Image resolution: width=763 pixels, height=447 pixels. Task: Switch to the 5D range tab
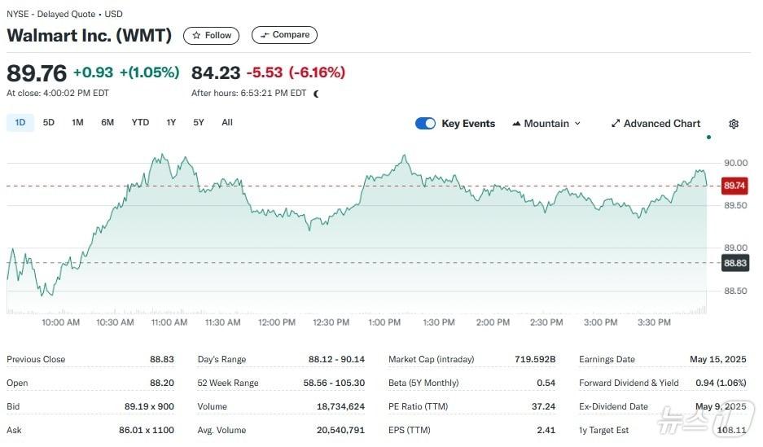pos(49,123)
